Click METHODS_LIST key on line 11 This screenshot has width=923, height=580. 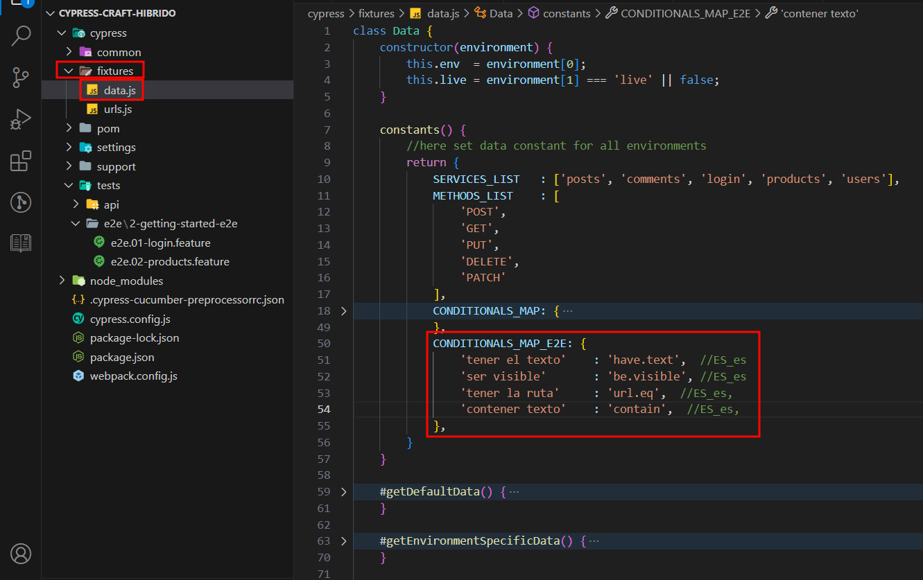pyautogui.click(x=473, y=195)
